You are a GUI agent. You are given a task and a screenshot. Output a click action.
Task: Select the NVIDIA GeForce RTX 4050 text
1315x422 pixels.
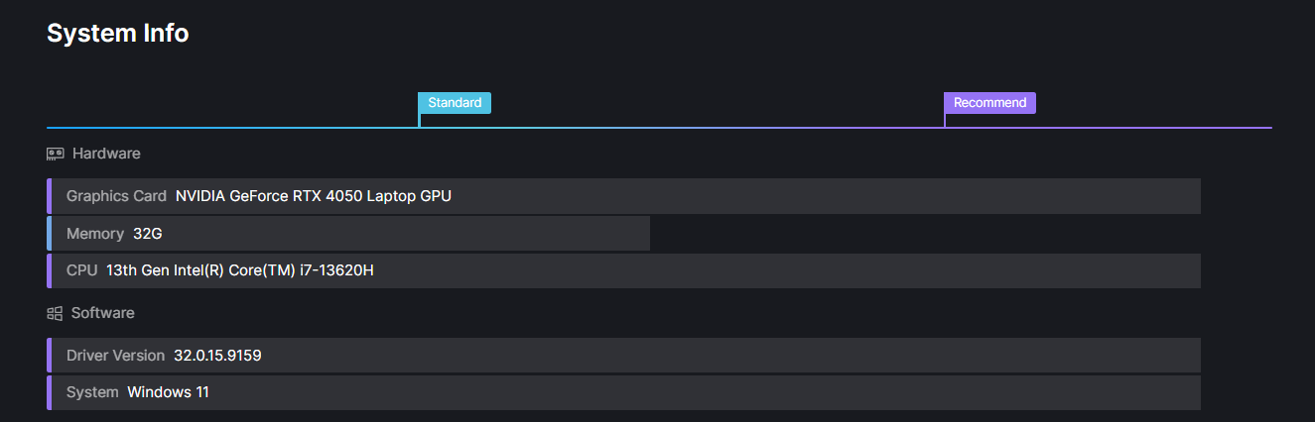313,196
